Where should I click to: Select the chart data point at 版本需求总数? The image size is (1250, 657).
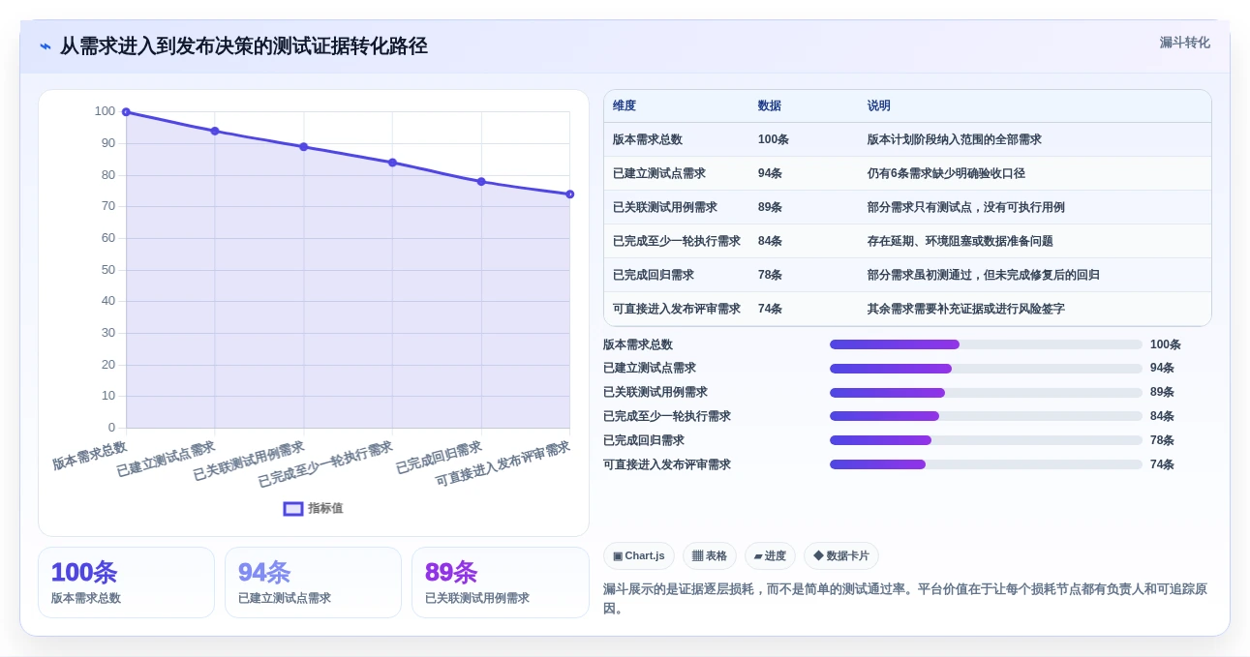(x=126, y=112)
